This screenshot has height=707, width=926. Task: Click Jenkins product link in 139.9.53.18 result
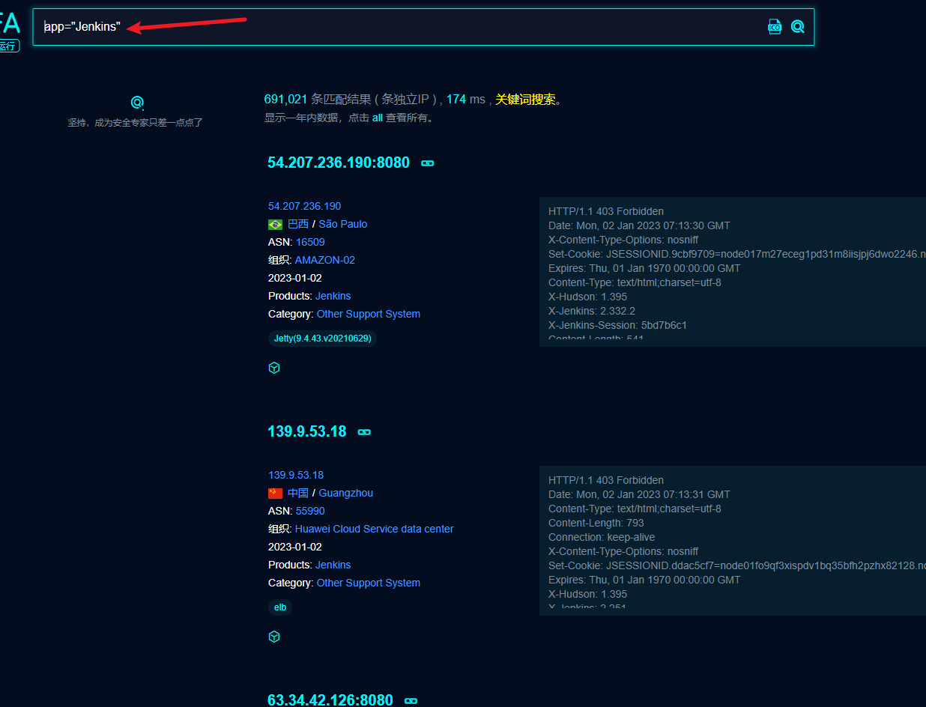pyautogui.click(x=333, y=565)
